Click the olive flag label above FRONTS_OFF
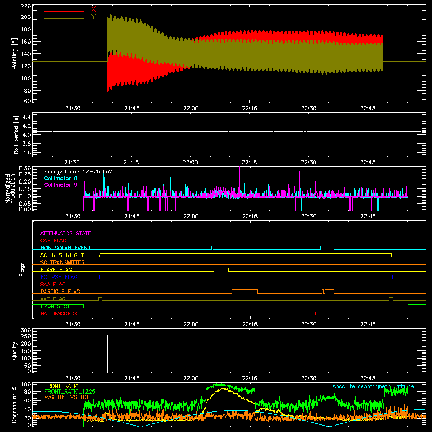This screenshot has height=432, width=432. point(53,299)
